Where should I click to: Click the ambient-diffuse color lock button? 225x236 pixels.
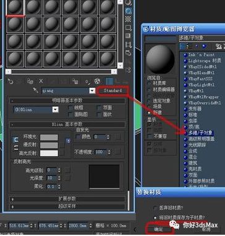click(15, 140)
